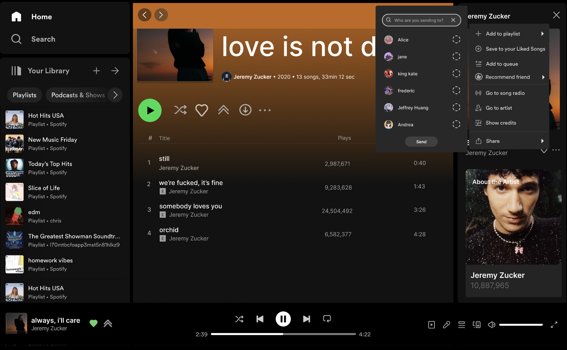
Task: Open the Now Playing view icon
Action: (432, 325)
